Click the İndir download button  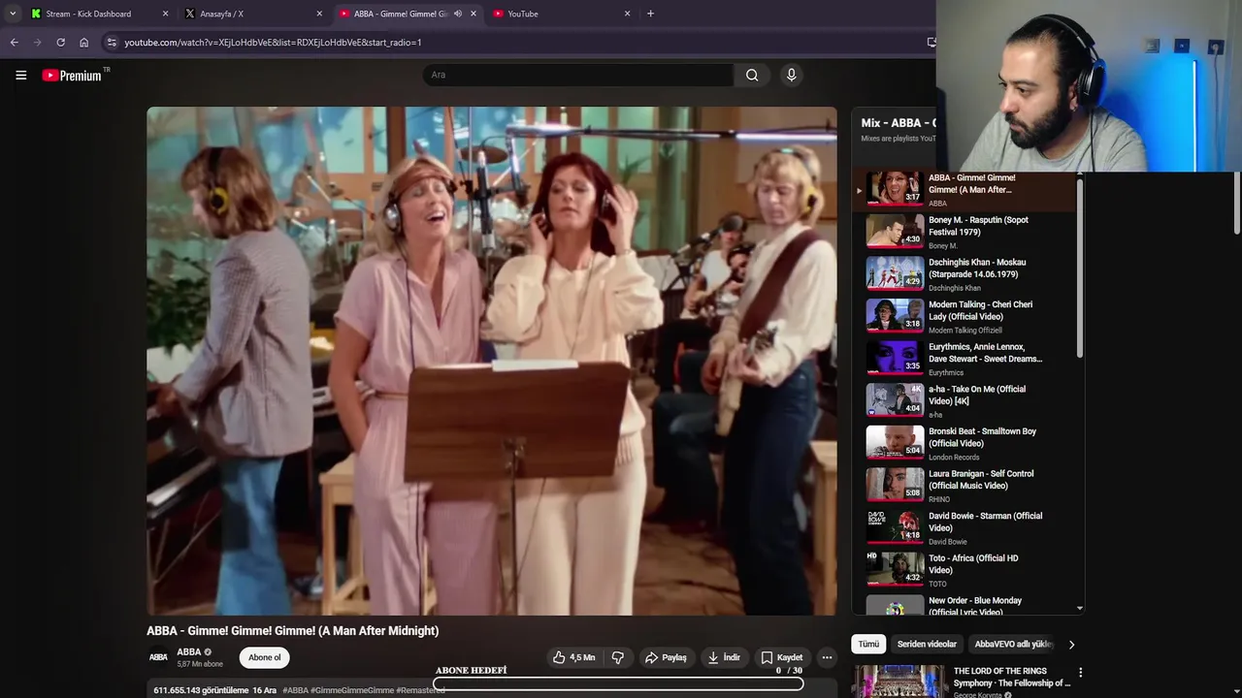point(724,657)
